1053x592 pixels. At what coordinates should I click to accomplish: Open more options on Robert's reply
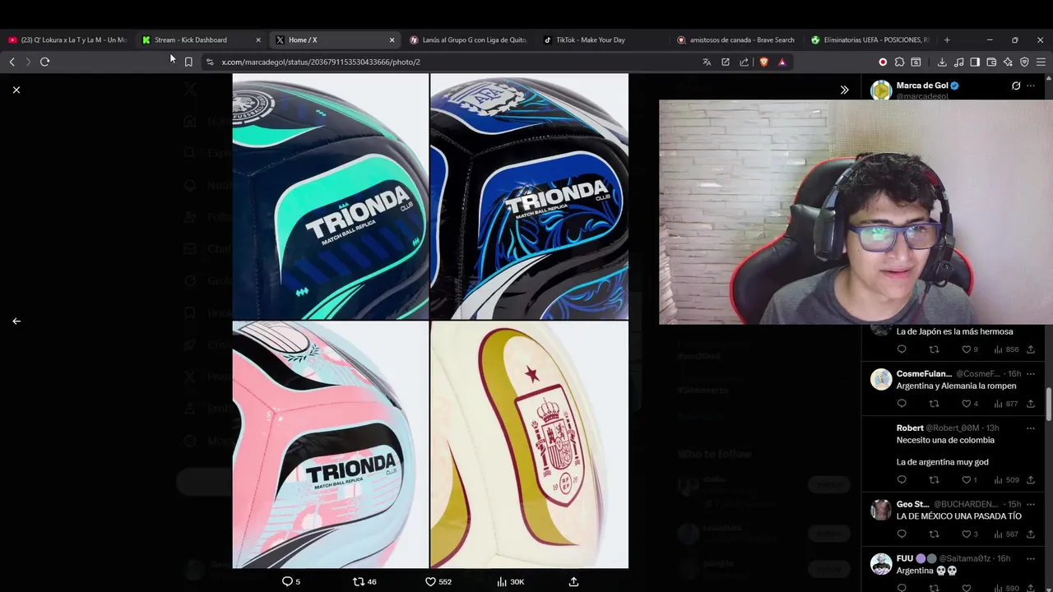1031,428
